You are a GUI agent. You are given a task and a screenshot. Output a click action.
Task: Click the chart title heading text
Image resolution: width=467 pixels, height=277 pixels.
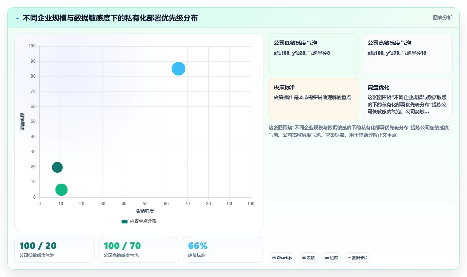(x=110, y=18)
